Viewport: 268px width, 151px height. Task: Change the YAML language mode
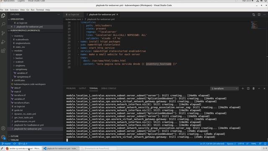click(x=254, y=143)
